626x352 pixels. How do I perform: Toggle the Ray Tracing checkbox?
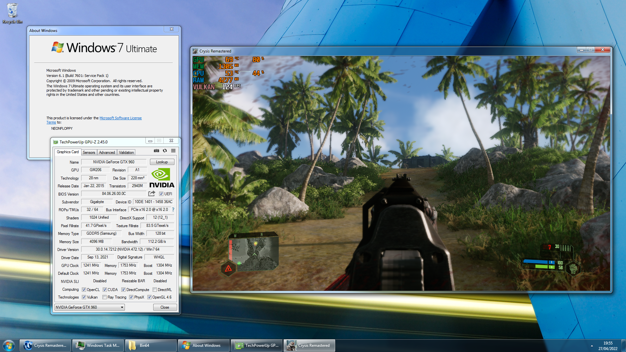(104, 297)
